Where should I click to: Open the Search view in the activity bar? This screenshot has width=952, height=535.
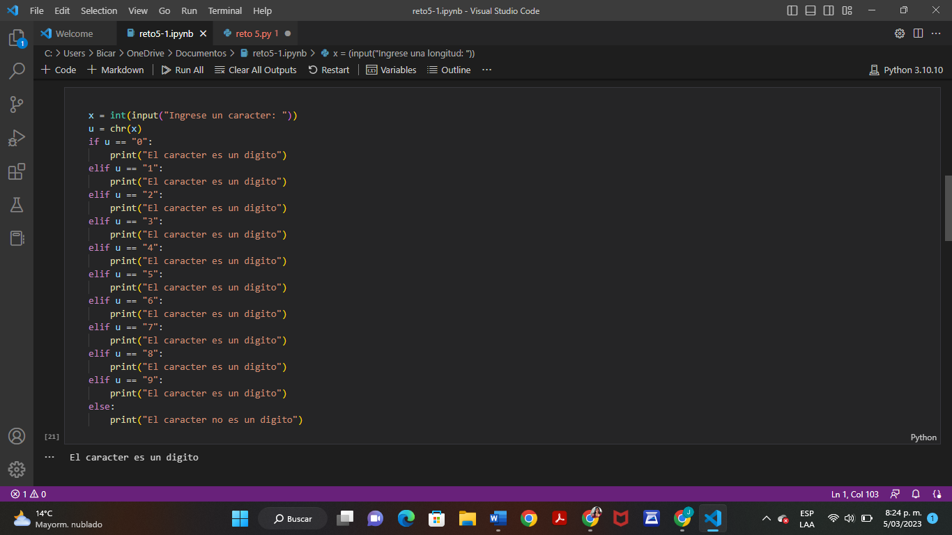17,70
